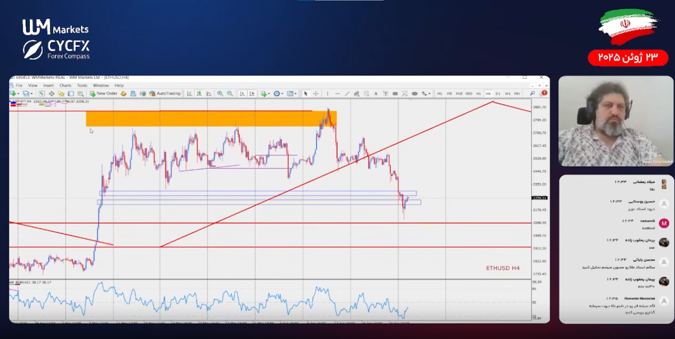This screenshot has height=339, width=675.
Task: Open the Insert menu
Action: (x=48, y=85)
